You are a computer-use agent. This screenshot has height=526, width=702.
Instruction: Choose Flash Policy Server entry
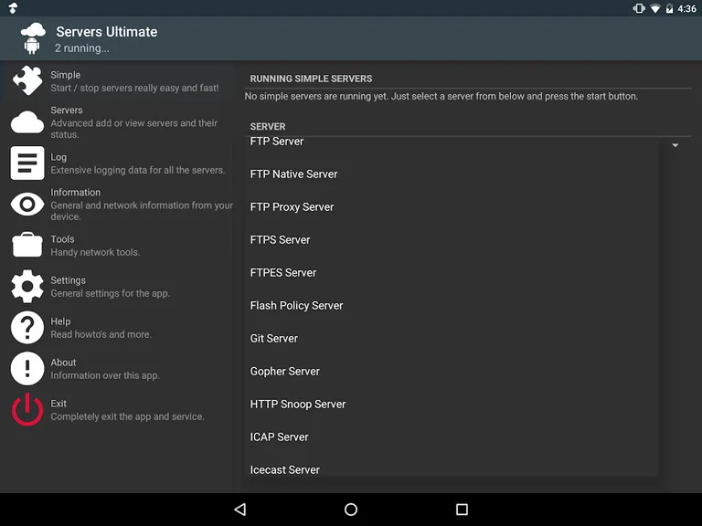(296, 306)
